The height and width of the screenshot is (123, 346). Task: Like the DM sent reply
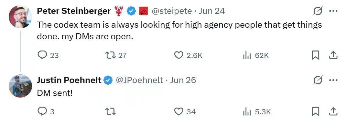tap(185, 112)
